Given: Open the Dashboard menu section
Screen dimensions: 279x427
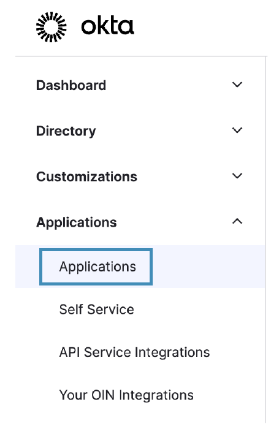Looking at the screenshot, I should click(71, 85).
